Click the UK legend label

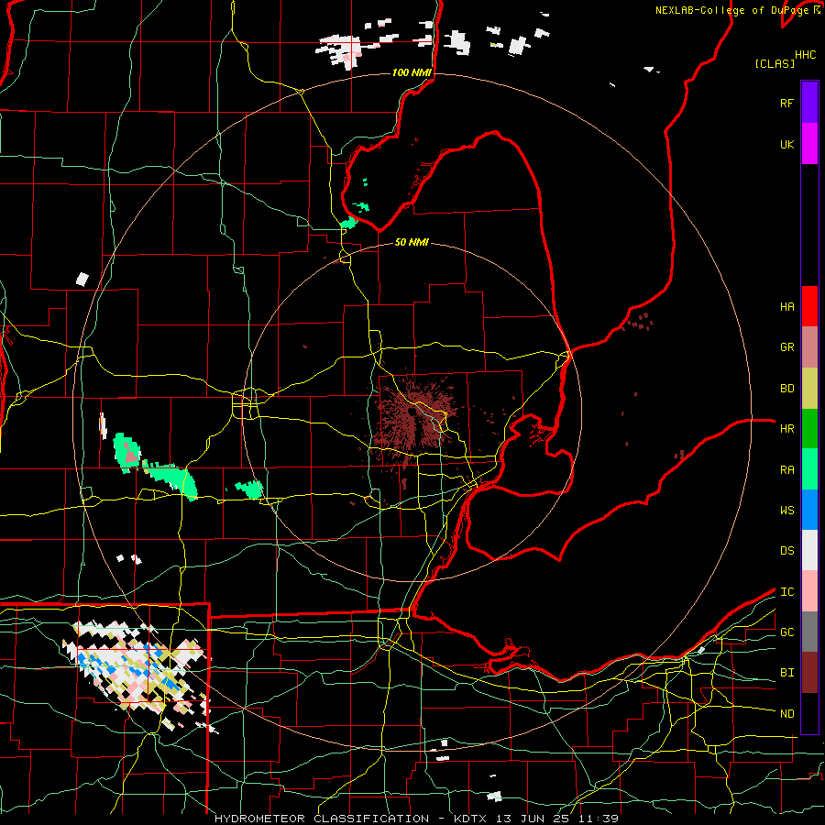pos(786,144)
